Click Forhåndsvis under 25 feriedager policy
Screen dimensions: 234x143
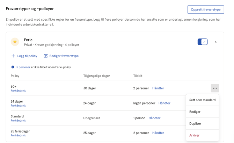tap(18, 135)
